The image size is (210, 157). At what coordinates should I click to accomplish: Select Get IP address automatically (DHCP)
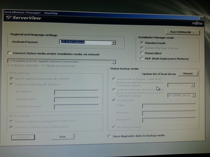coord(12,78)
